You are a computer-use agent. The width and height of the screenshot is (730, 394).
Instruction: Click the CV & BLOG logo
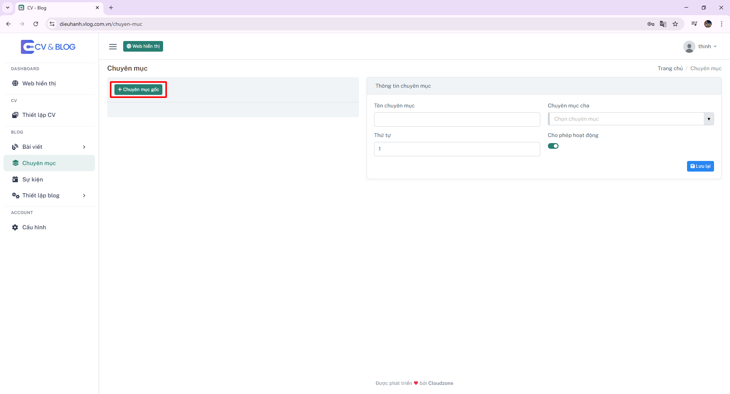pos(48,47)
